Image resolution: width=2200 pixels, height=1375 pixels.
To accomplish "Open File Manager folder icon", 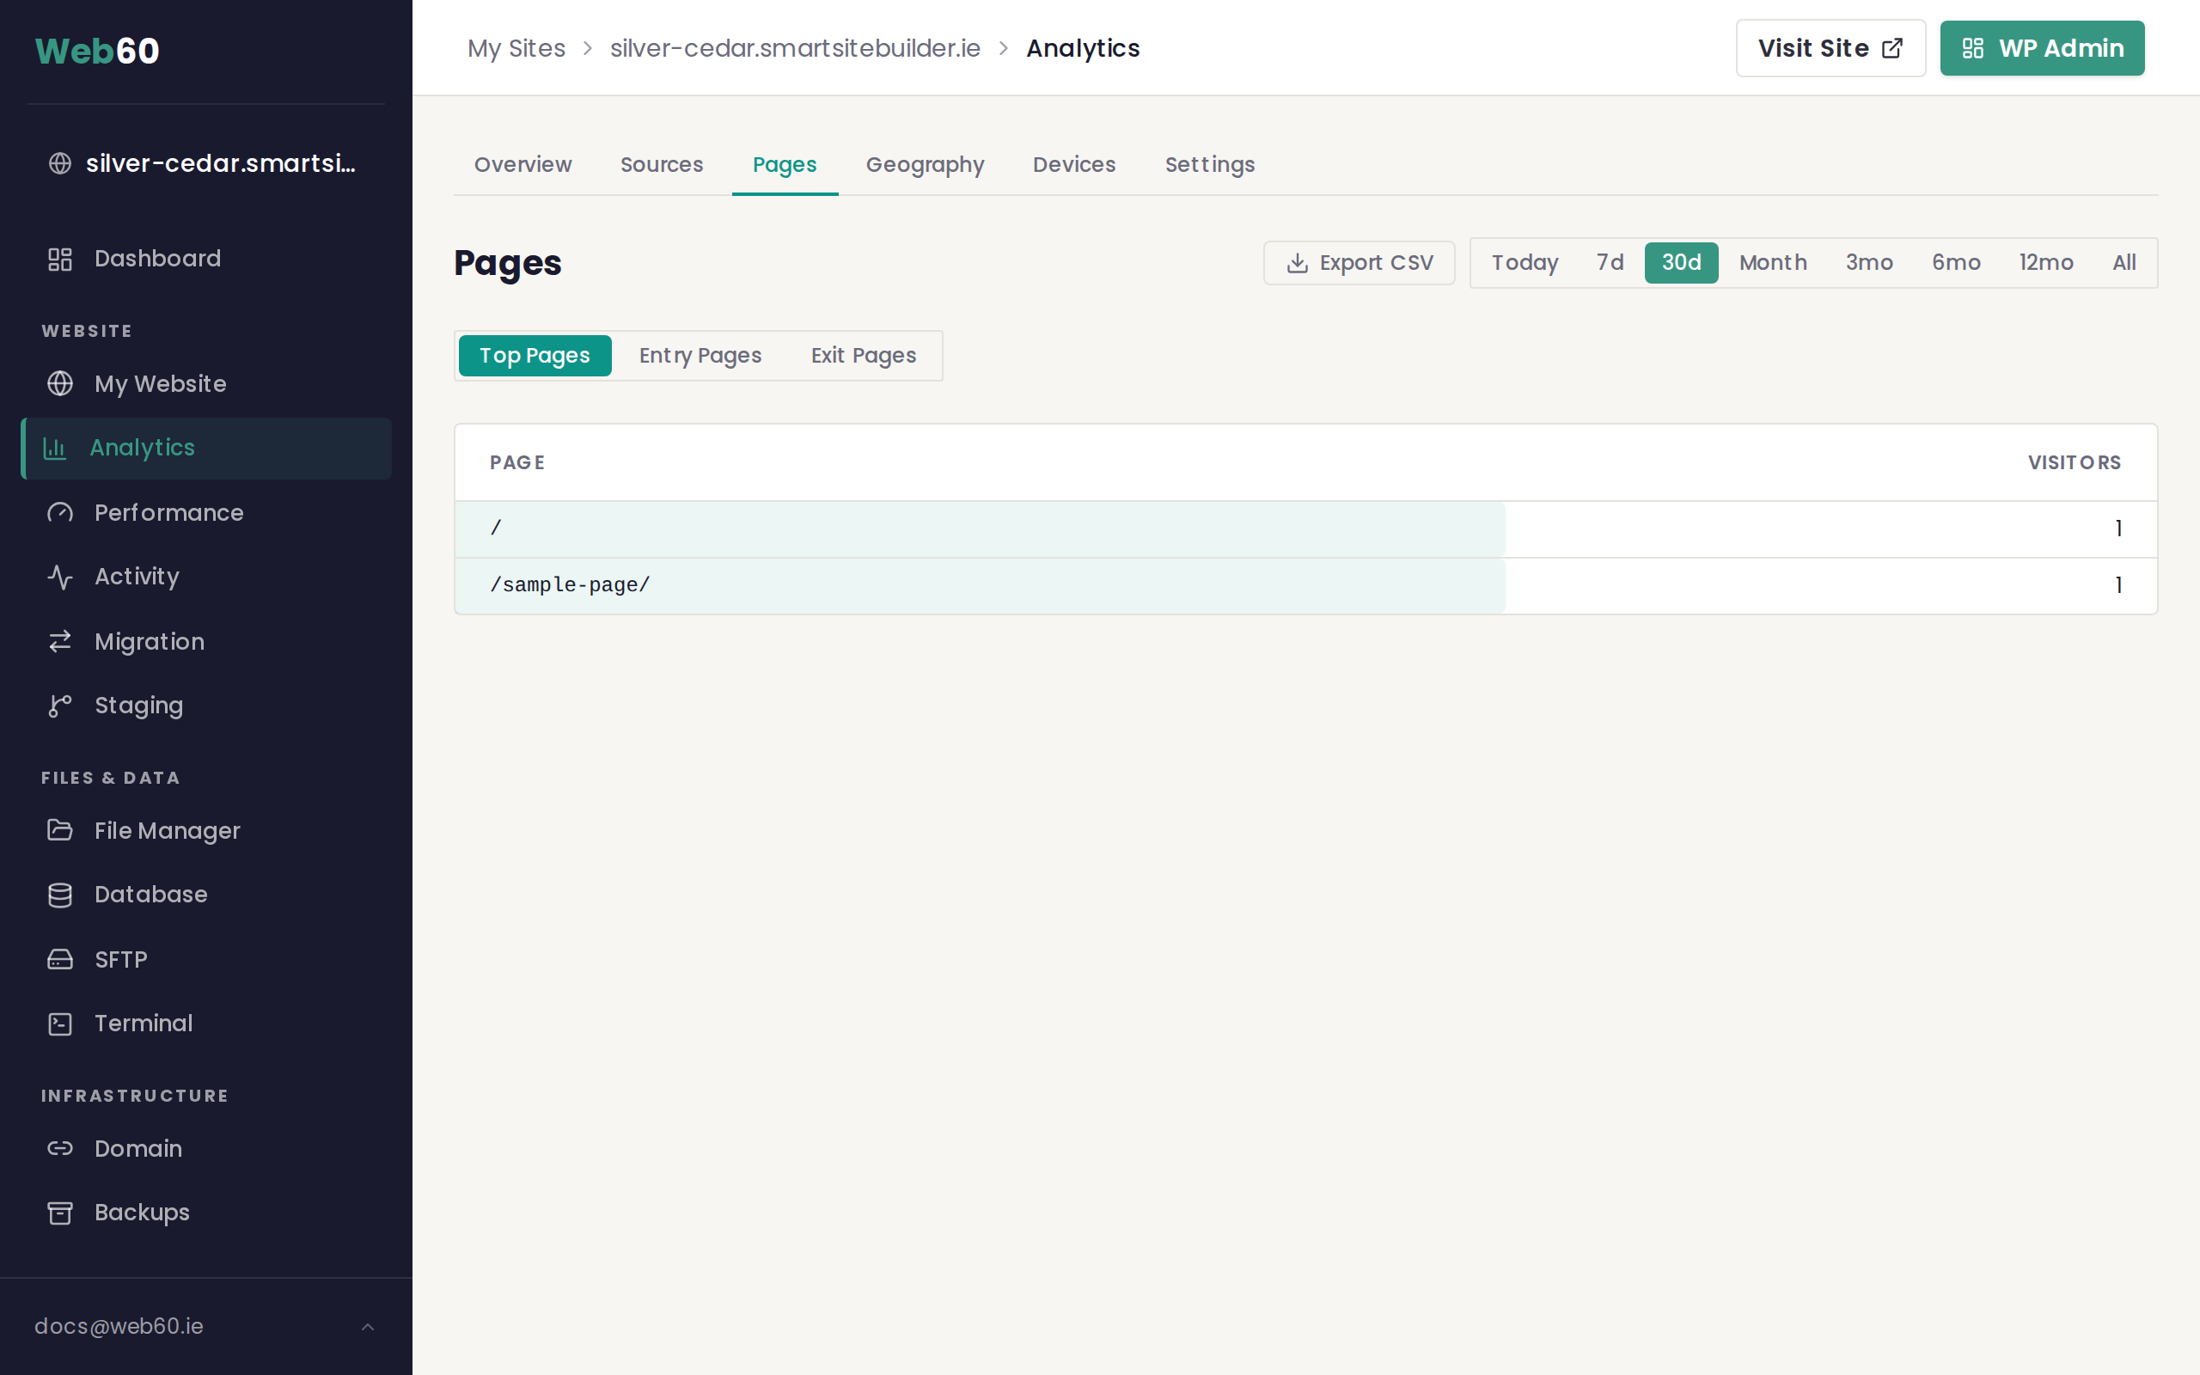I will coord(60,830).
